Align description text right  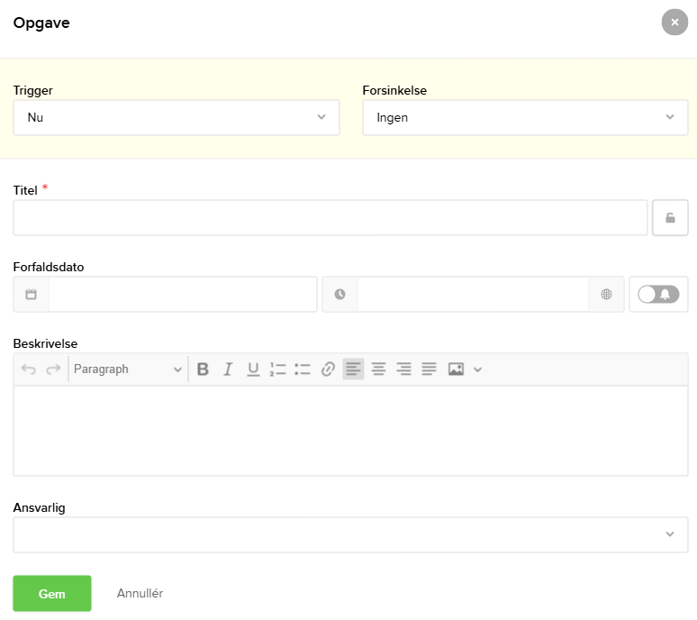[x=403, y=369]
